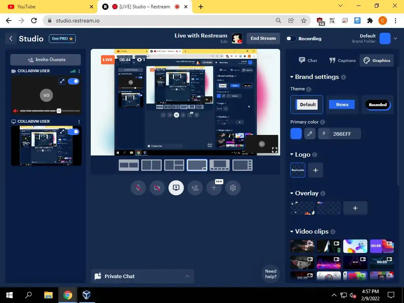Open Chrome tab search dropdown arrow
Viewport: 404px width, 303px height.
pyautogui.click(x=340, y=6)
